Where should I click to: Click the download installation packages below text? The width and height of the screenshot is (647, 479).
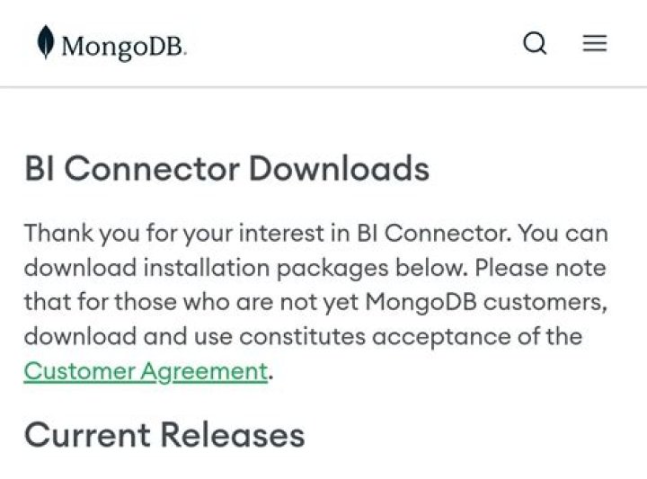pyautogui.click(x=246, y=268)
